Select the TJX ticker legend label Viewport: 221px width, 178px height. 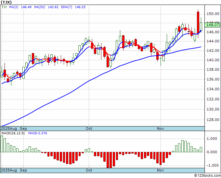(4, 7)
